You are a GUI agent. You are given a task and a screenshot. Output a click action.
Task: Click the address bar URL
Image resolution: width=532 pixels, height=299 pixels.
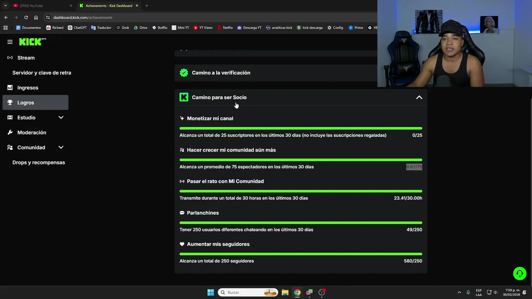pos(83,17)
